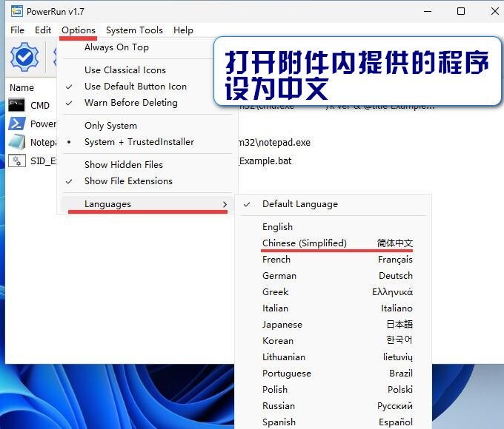Screen dimensions: 504x429
Task: Select Korean language
Action: pyautogui.click(x=333, y=341)
